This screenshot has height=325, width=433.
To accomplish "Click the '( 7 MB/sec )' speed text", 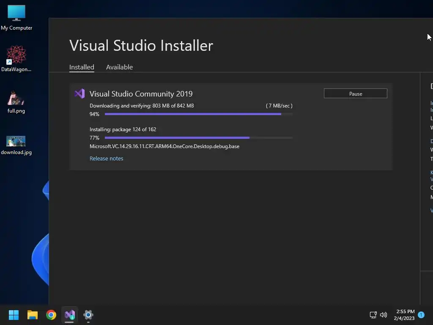I will 279,105.
